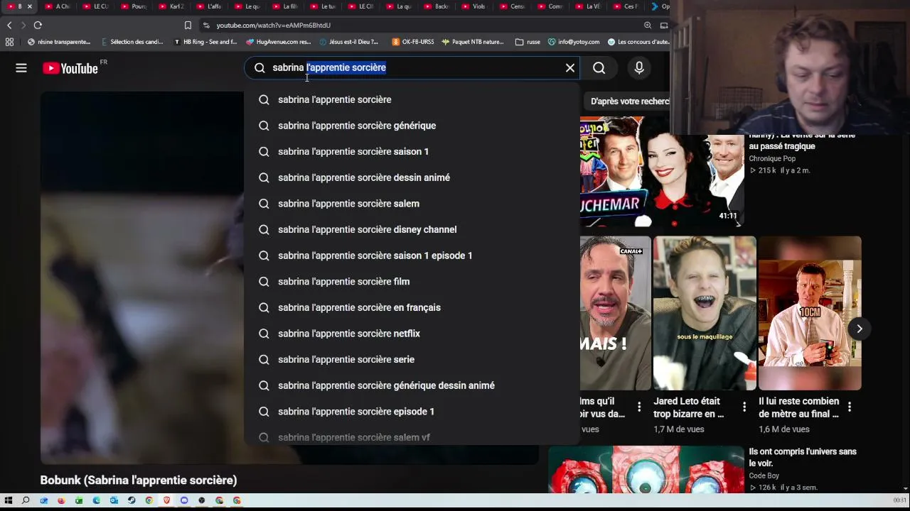The image size is (910, 511).
Task: Submit search with the magnifier button
Action: [x=599, y=67]
